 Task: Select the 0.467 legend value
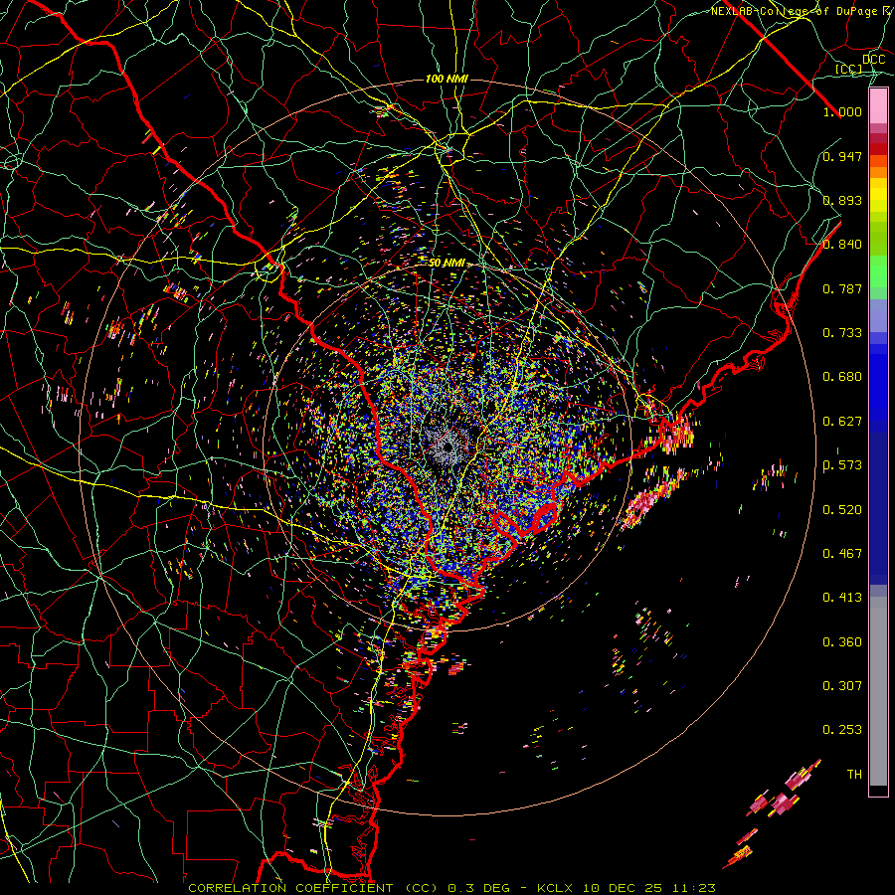[842, 554]
